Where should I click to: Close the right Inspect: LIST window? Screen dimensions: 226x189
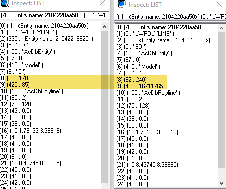[219, 4]
